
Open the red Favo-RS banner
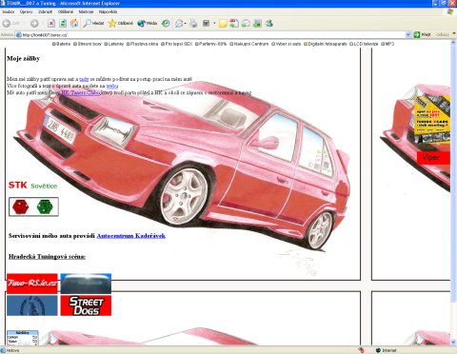[32, 284]
